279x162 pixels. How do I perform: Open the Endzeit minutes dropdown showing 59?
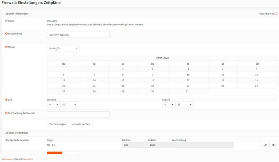[x=184, y=105]
